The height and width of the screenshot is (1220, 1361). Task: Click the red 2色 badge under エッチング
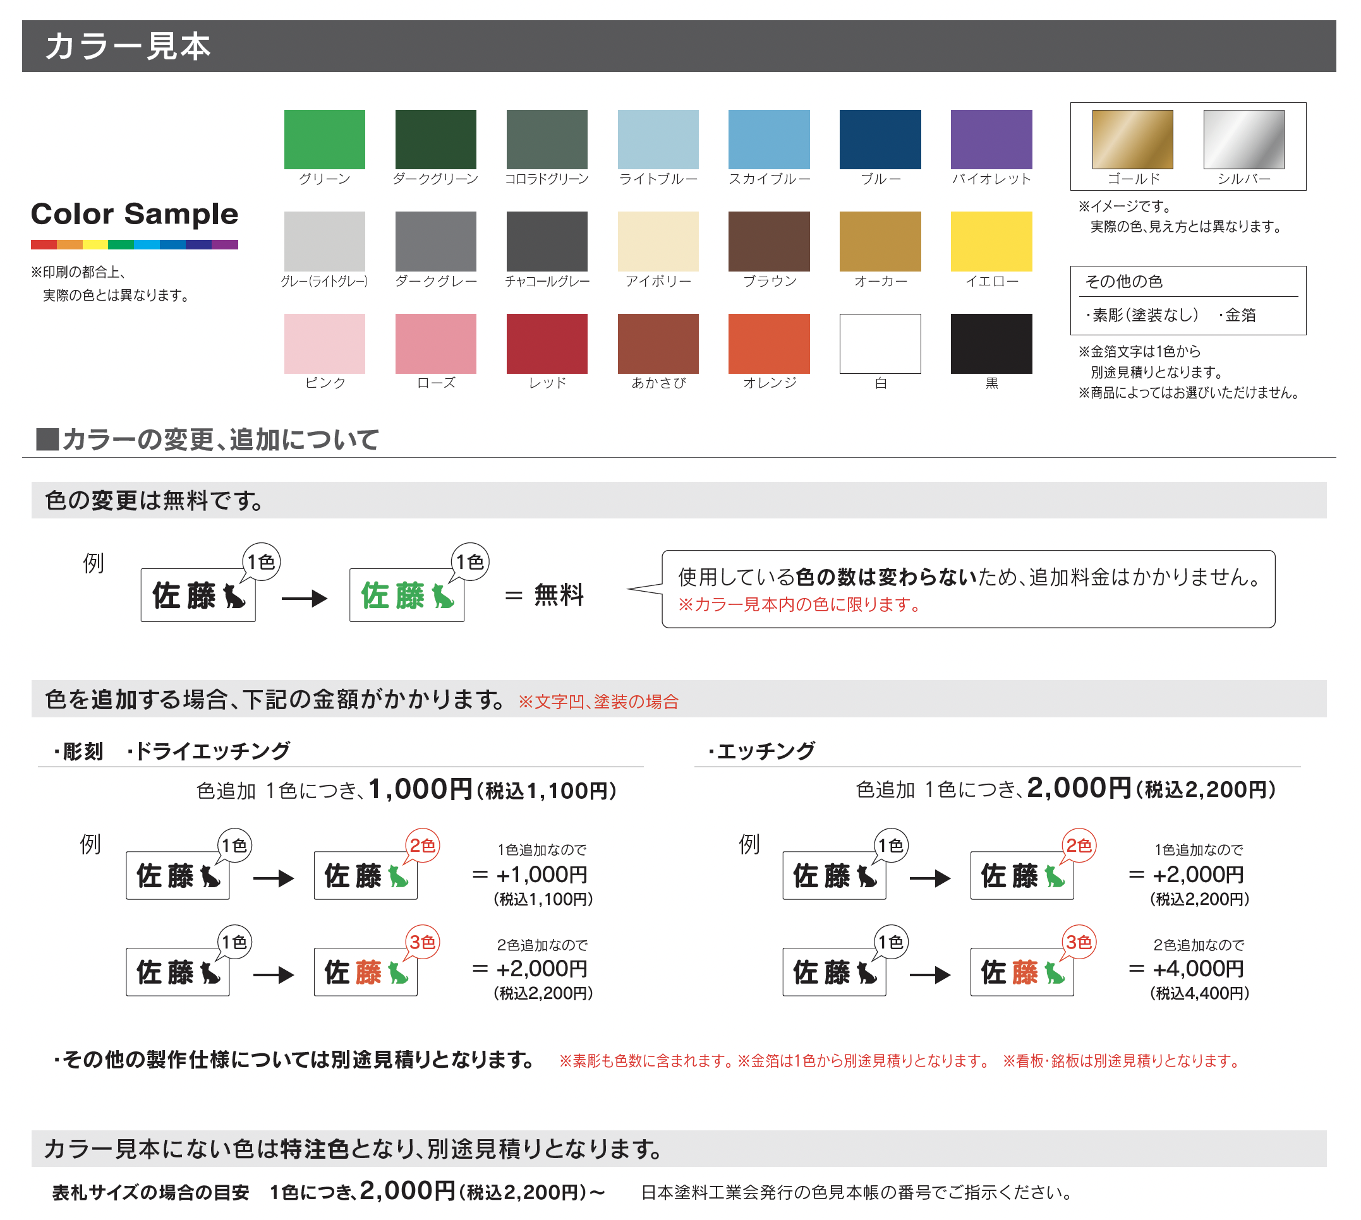(1079, 846)
